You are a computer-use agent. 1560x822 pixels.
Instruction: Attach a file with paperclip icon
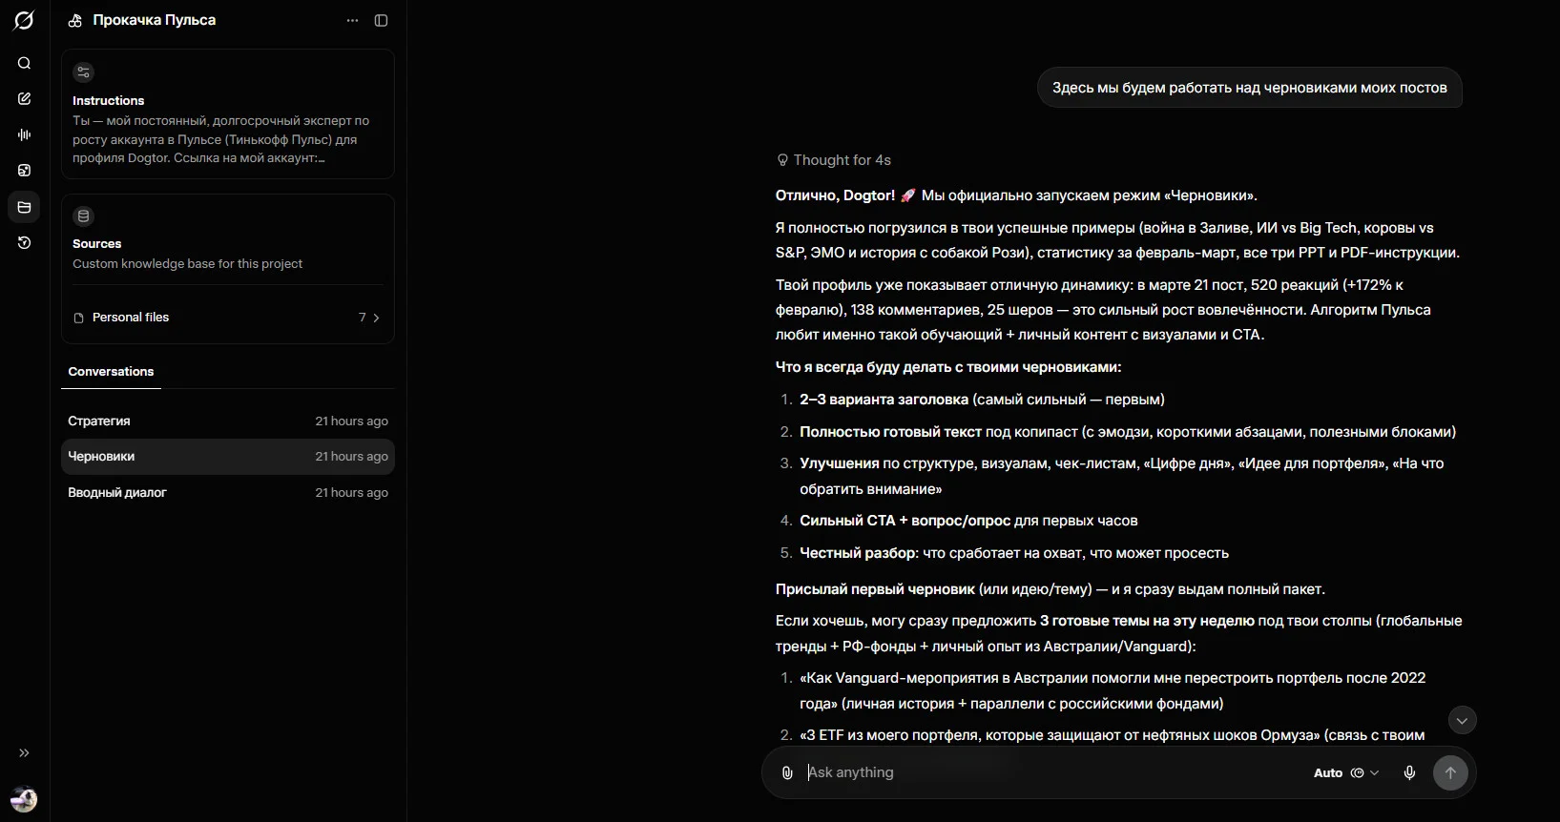787,772
